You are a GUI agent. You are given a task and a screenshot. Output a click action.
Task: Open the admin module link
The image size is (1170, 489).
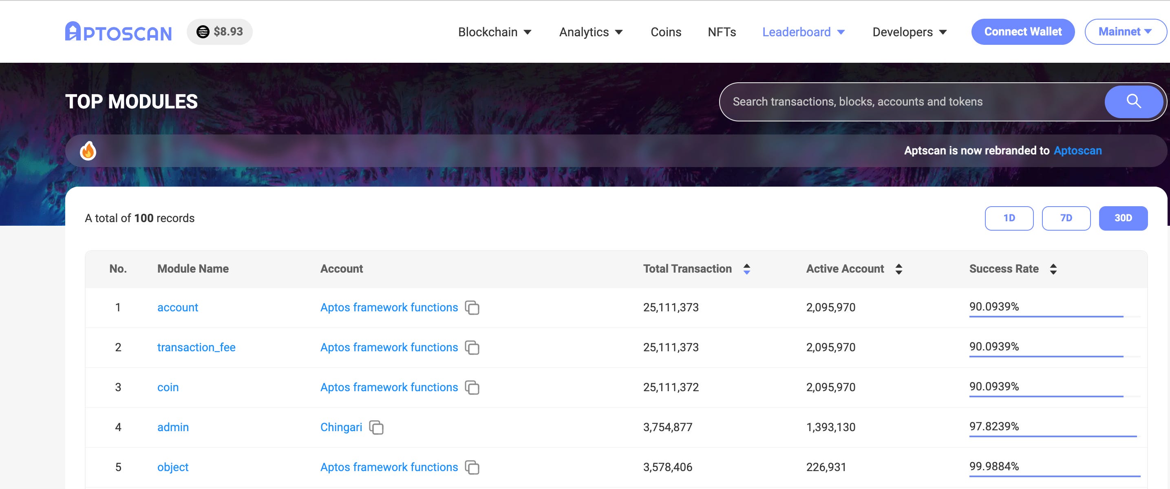pos(173,427)
